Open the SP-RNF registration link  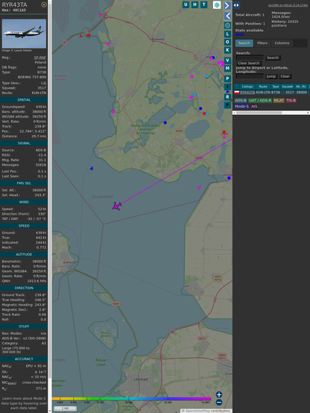[x=39, y=57]
